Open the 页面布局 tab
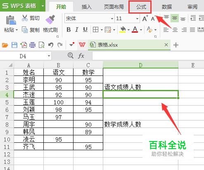The width and height of the screenshot is (204, 170). (x=114, y=7)
